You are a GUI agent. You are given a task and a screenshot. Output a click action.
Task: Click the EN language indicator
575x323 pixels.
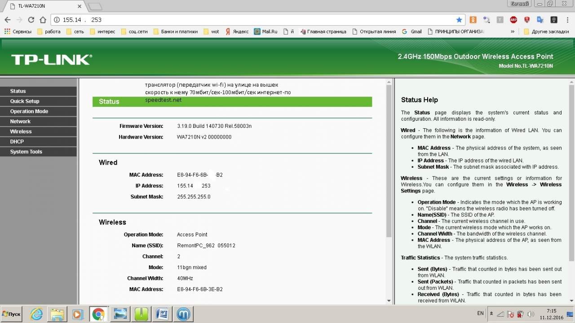pos(480,314)
